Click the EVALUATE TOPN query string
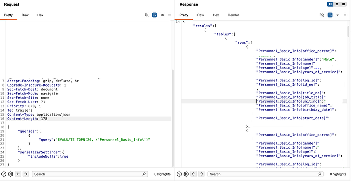The height and width of the screenshot is (181, 351). pos(103,140)
